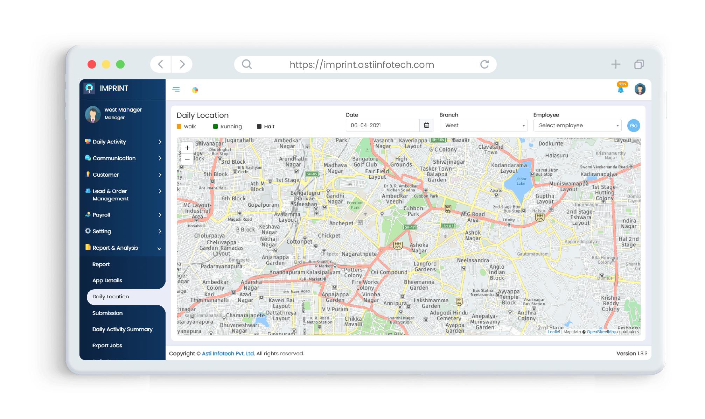This screenshot has width=705, height=419.
Task: Click the Daily Activity sidebar icon
Action: click(97, 142)
